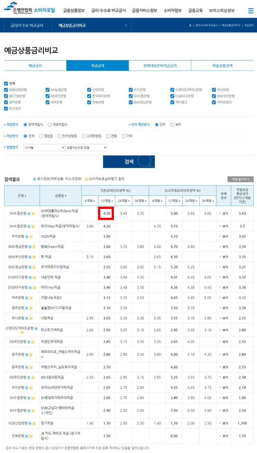Image resolution: width=257 pixels, height=453 pixels.
Task: Select the 자유적립식 radio button
Action: pos(50,125)
